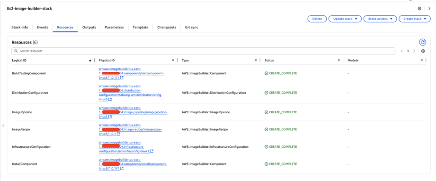Click CREATE_COMPLETE status for ImagePipeline
Image resolution: width=436 pixels, height=181 pixels.
[x=281, y=112]
